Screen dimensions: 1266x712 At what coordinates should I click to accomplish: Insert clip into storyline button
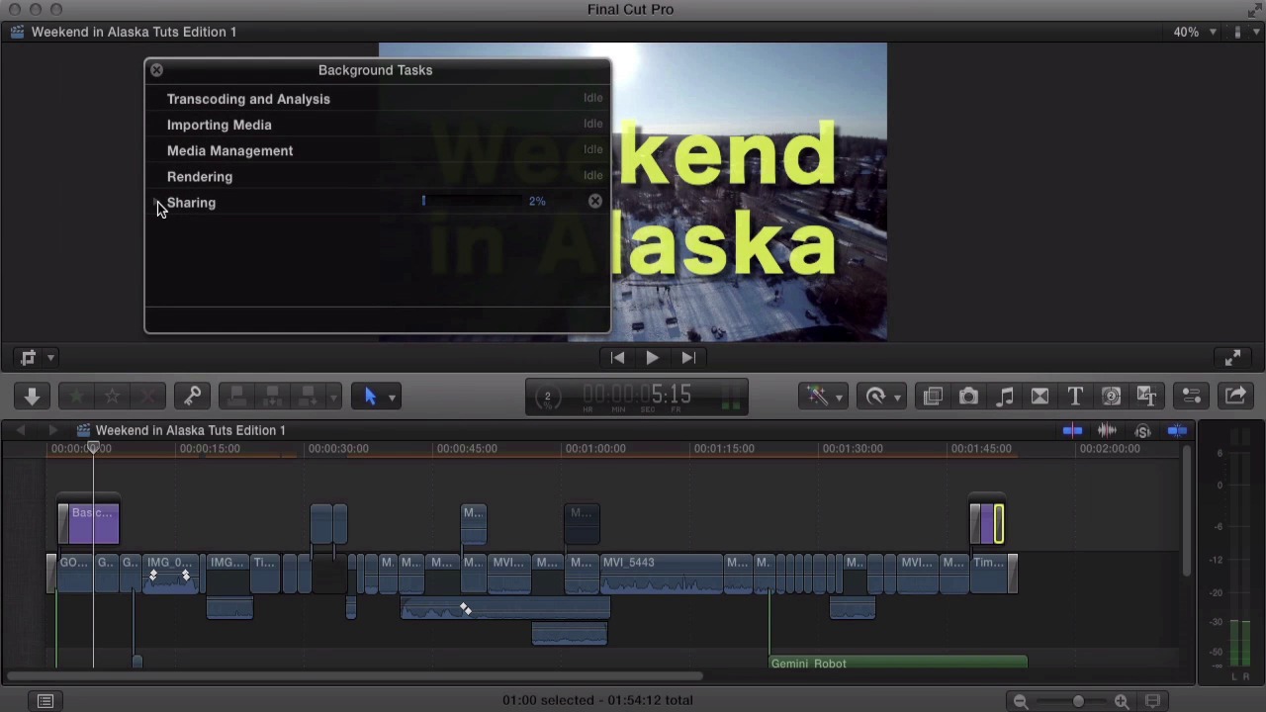coord(273,397)
